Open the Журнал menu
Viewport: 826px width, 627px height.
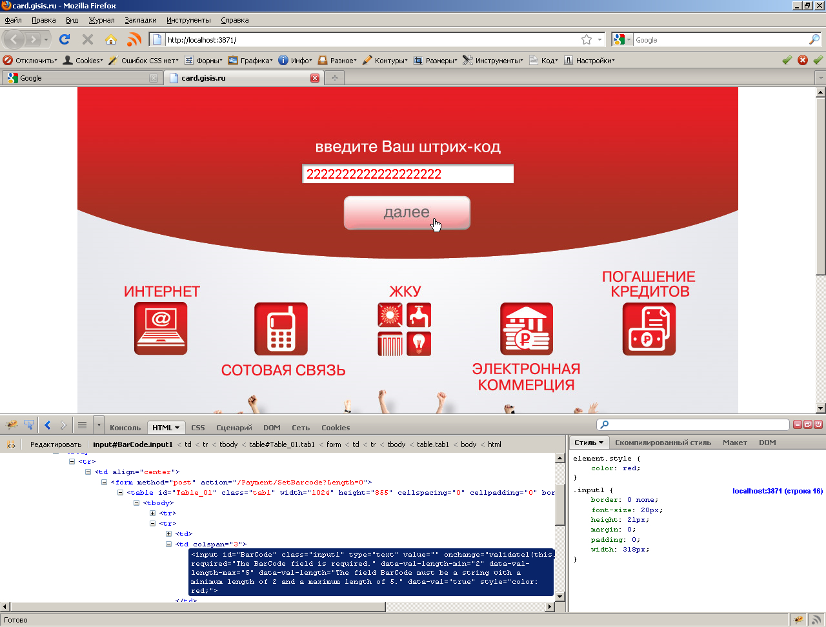[101, 20]
